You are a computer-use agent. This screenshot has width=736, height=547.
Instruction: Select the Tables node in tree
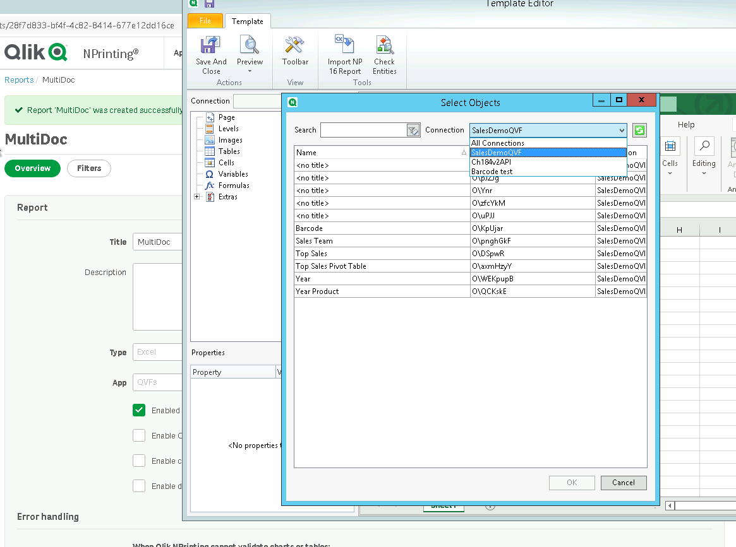coord(229,151)
